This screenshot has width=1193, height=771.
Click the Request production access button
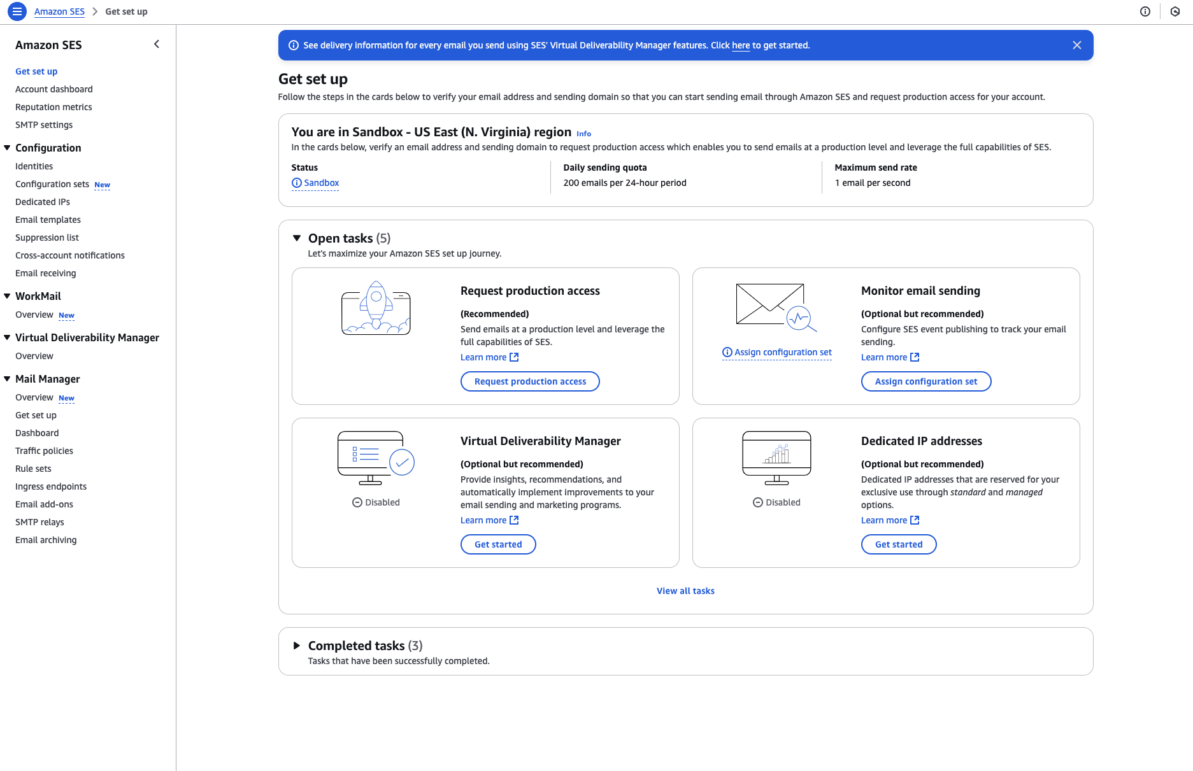tap(530, 381)
